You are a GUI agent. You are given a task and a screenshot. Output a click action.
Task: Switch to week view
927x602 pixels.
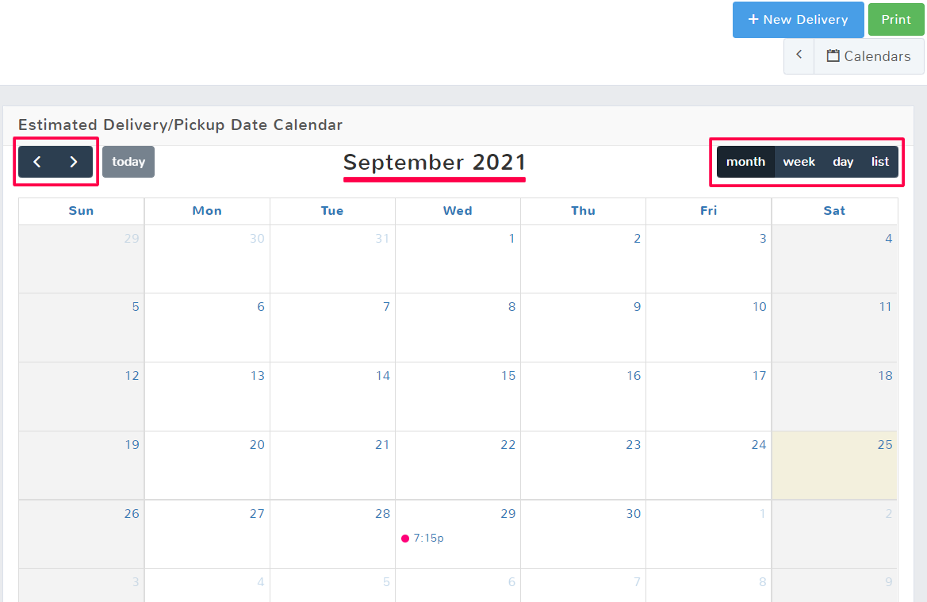tap(799, 162)
